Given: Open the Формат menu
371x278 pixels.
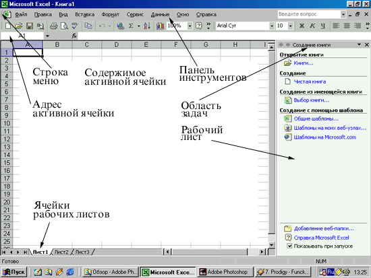Looking at the screenshot, I should (x=110, y=15).
